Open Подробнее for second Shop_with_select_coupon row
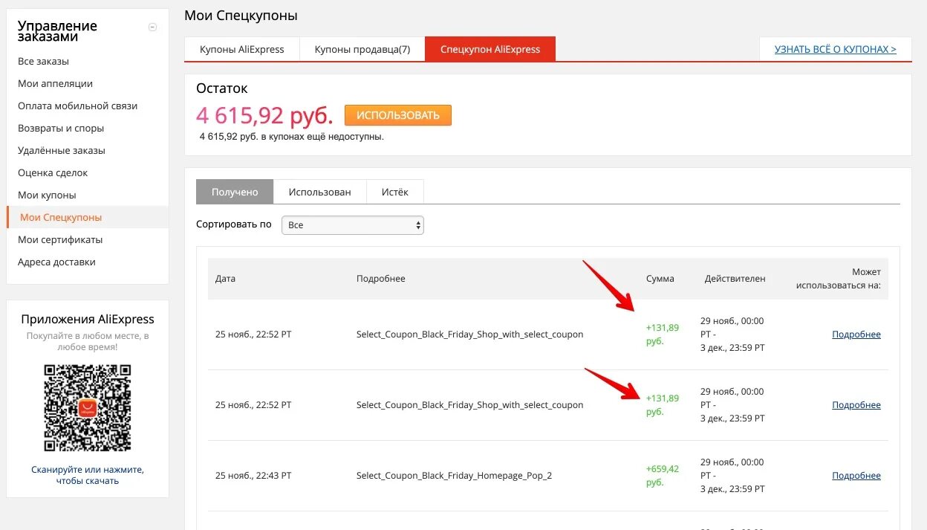 point(856,405)
